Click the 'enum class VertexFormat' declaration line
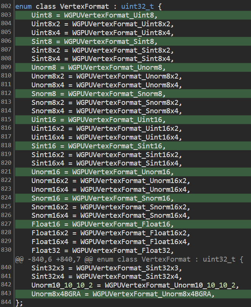Viewport: 251px width, 307px height. pyautogui.click(x=88, y=6)
